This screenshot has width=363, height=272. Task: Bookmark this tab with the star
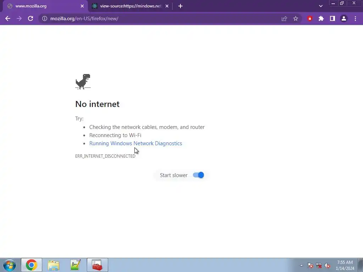point(296,18)
